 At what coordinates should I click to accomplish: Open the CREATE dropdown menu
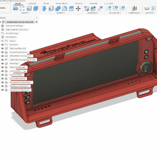point(25,13)
